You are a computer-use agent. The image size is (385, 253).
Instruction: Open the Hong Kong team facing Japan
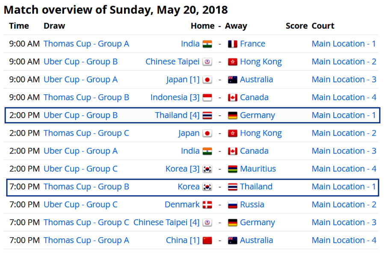pyautogui.click(x=261, y=134)
